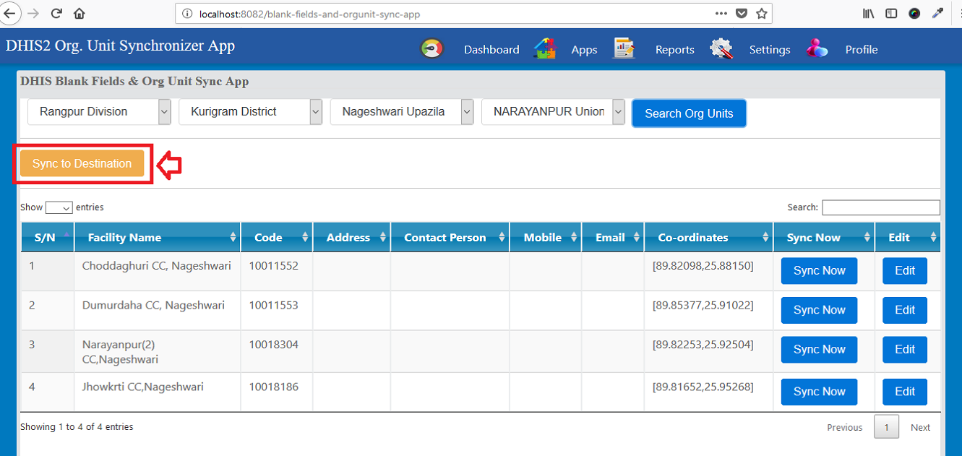Click sort arrows of the Mobile column
The height and width of the screenshot is (456, 962).
click(574, 237)
